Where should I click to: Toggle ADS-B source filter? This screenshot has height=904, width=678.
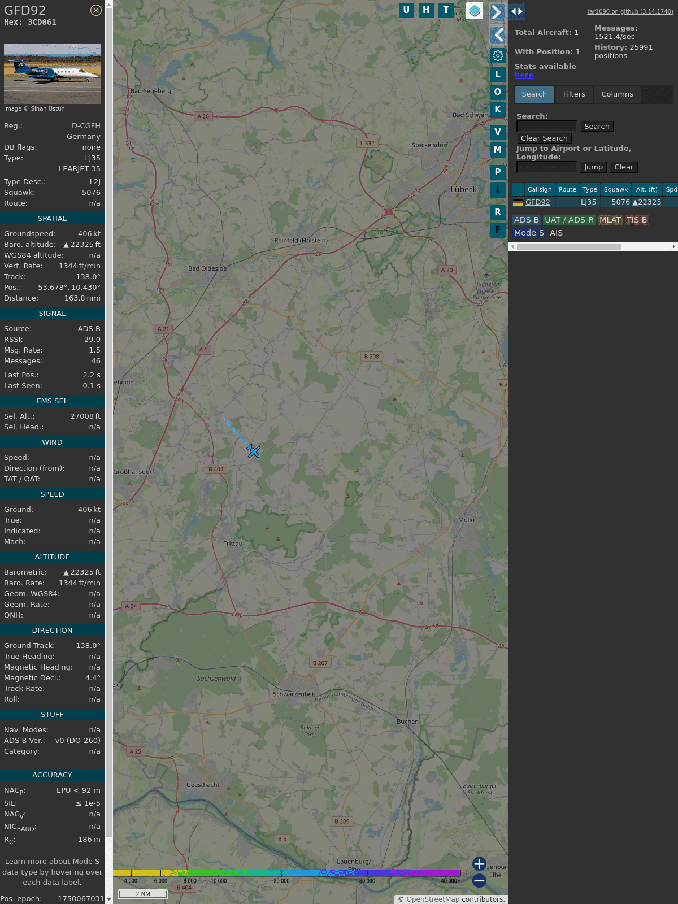pyautogui.click(x=527, y=220)
